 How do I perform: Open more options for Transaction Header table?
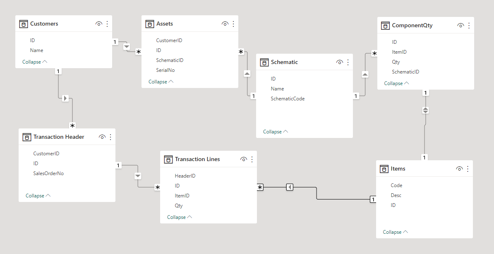(110, 137)
